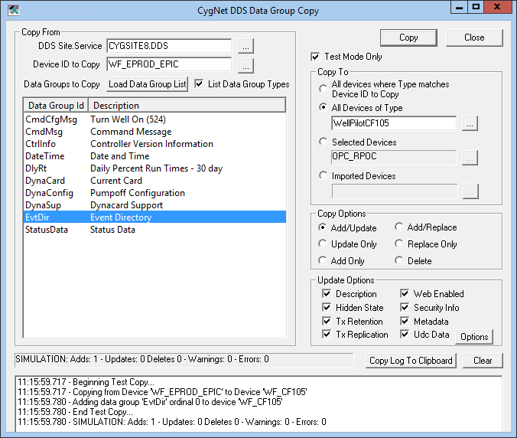Click the CygNet app icon in title bar
Screen dimensions: 517x438
pos(14,10)
